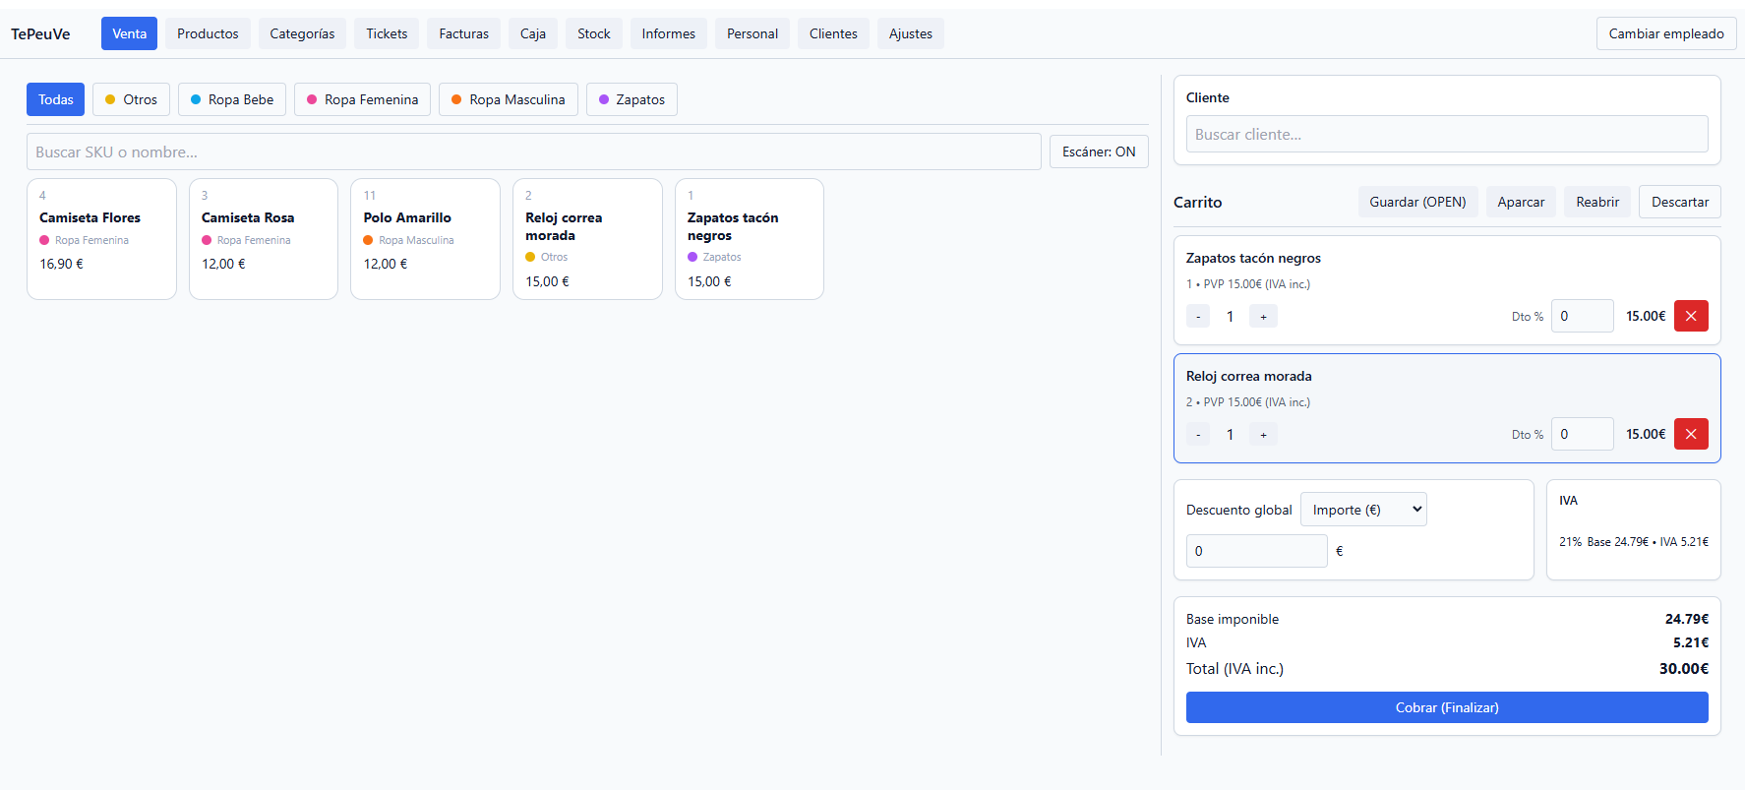The height and width of the screenshot is (790, 1745).
Task: Toggle the Escáner ON button
Action: point(1098,152)
